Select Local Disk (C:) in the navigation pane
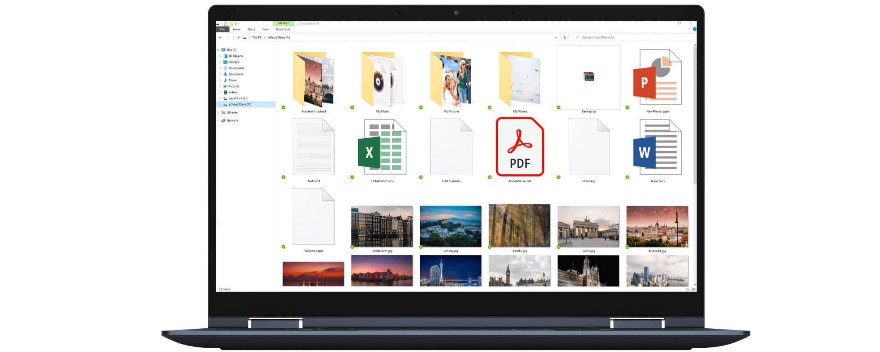Screen dimensions: 880x352 tap(238, 98)
